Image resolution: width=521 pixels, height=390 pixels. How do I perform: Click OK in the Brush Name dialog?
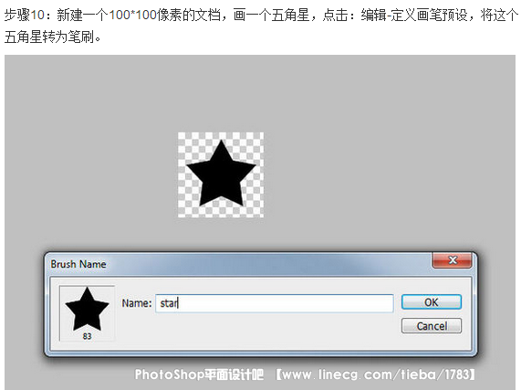(x=432, y=302)
